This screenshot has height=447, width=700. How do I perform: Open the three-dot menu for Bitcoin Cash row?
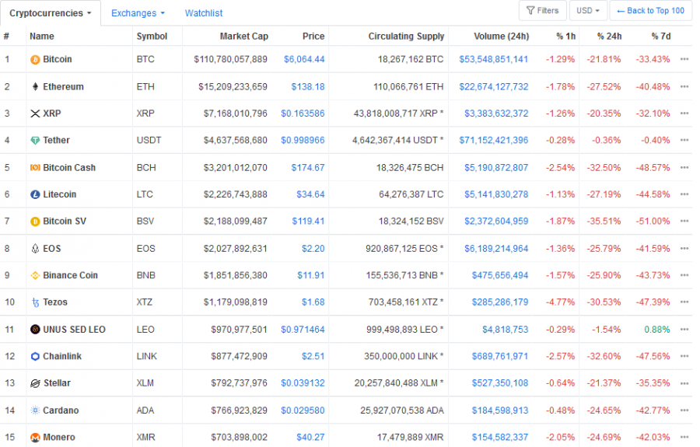(x=684, y=168)
